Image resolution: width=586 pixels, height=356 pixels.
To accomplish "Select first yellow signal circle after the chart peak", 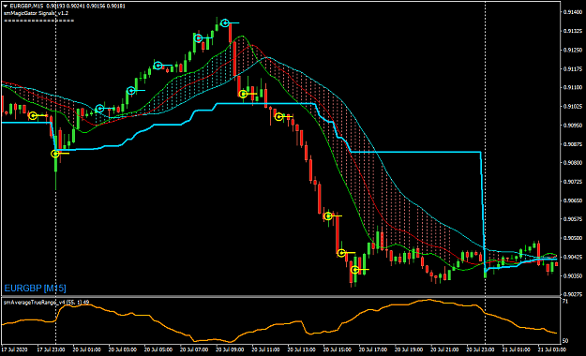I will pos(243,94).
